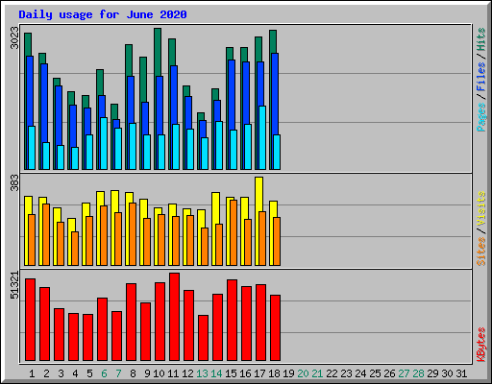Click day 18 on the date axis
The width and height of the screenshot is (492, 384).
(x=274, y=373)
